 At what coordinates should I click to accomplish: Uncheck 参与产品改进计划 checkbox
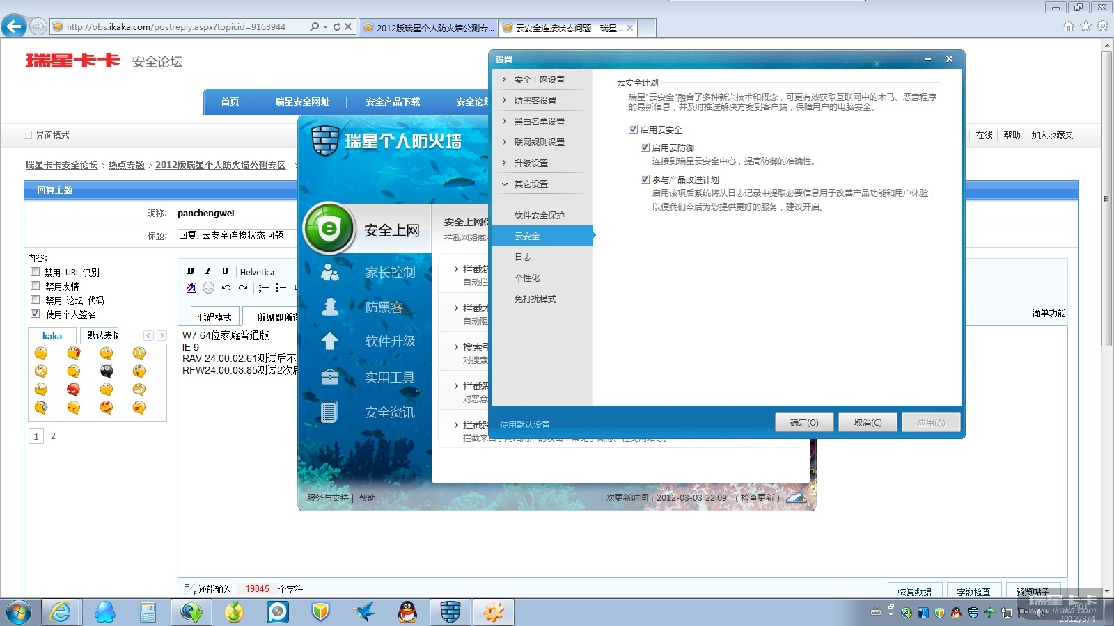pos(645,179)
